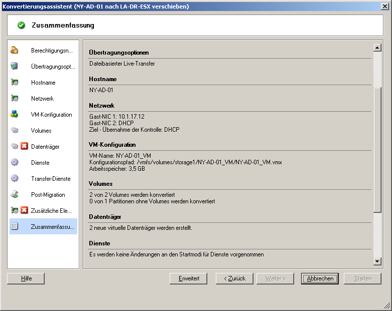Click the Dienste heading in summary

99,243
